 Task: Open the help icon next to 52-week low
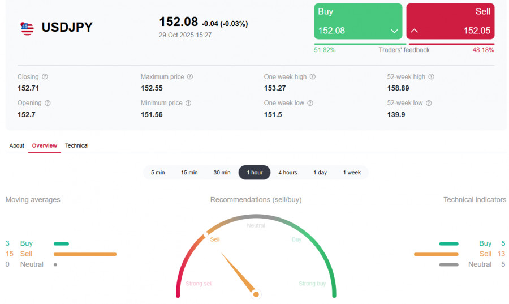[x=429, y=103]
